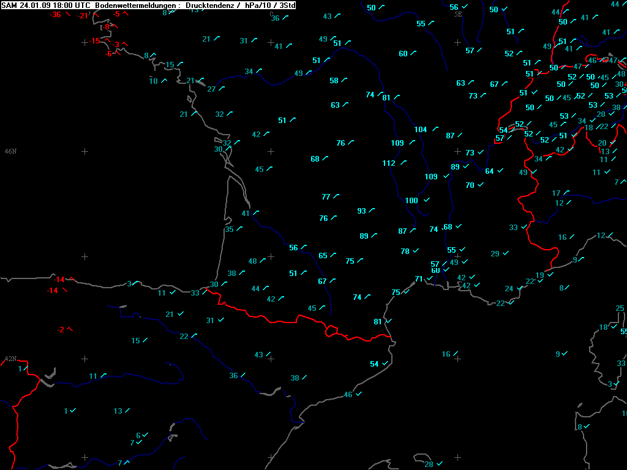The height and width of the screenshot is (470, 627).
Task: Click the station reading 100
Action: tap(411, 201)
